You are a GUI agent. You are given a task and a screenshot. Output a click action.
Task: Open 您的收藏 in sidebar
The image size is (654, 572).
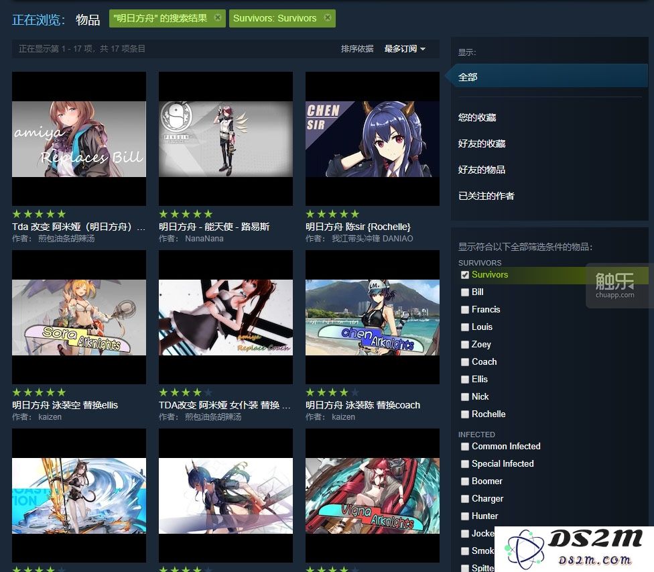(476, 117)
